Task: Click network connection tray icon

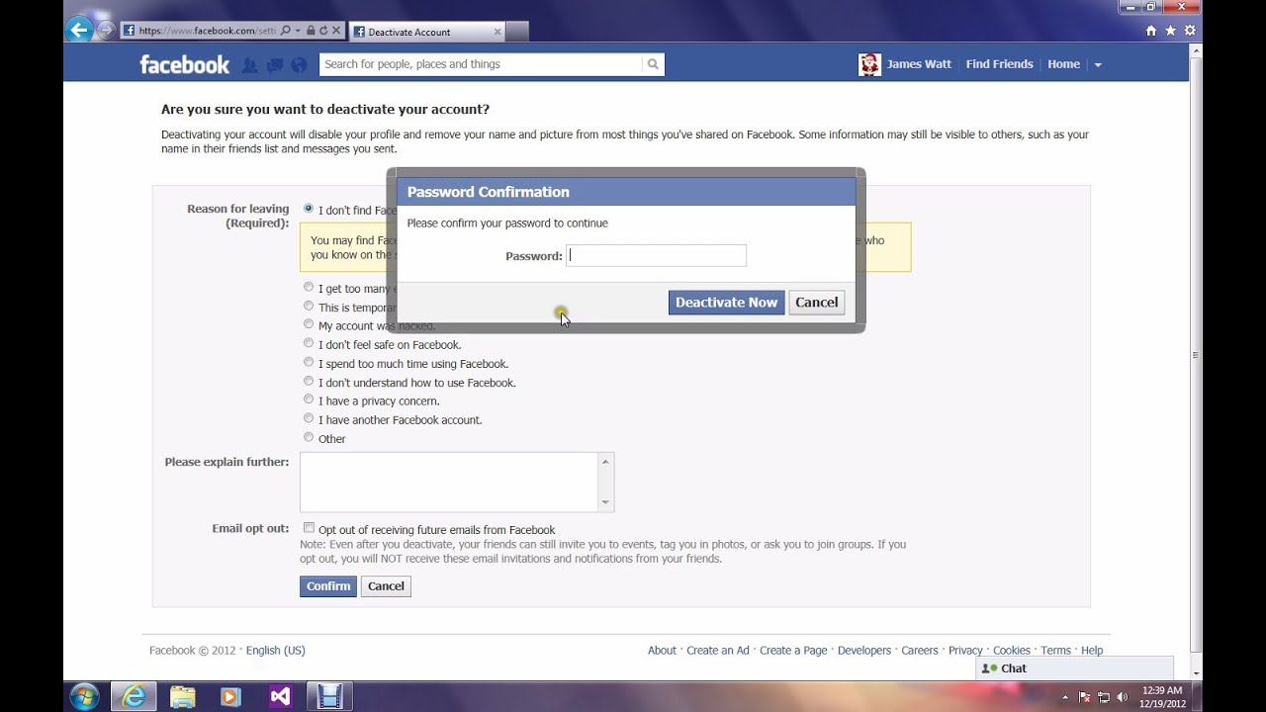Action: coord(1104,697)
